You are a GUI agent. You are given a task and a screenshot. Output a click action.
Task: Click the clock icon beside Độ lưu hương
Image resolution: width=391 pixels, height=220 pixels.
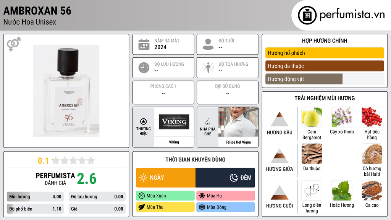coord(144,68)
